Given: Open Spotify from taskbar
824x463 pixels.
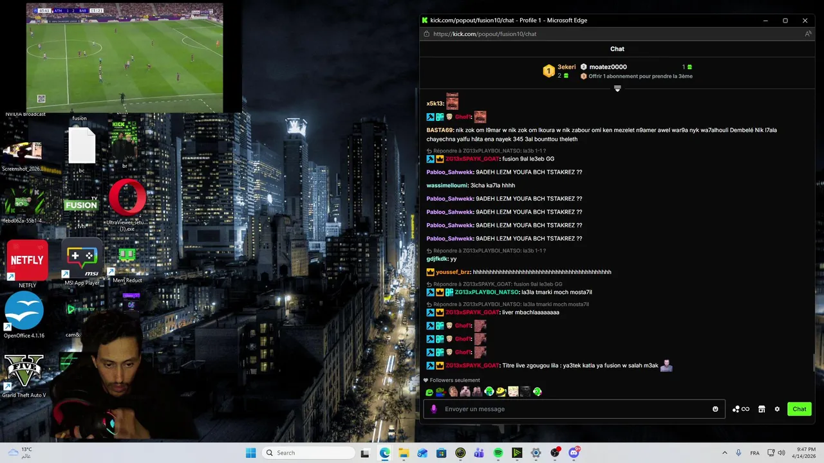Looking at the screenshot, I should click(498, 453).
